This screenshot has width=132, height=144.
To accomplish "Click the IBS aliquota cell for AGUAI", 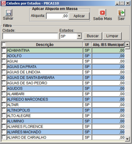I will [x=108, y=61].
